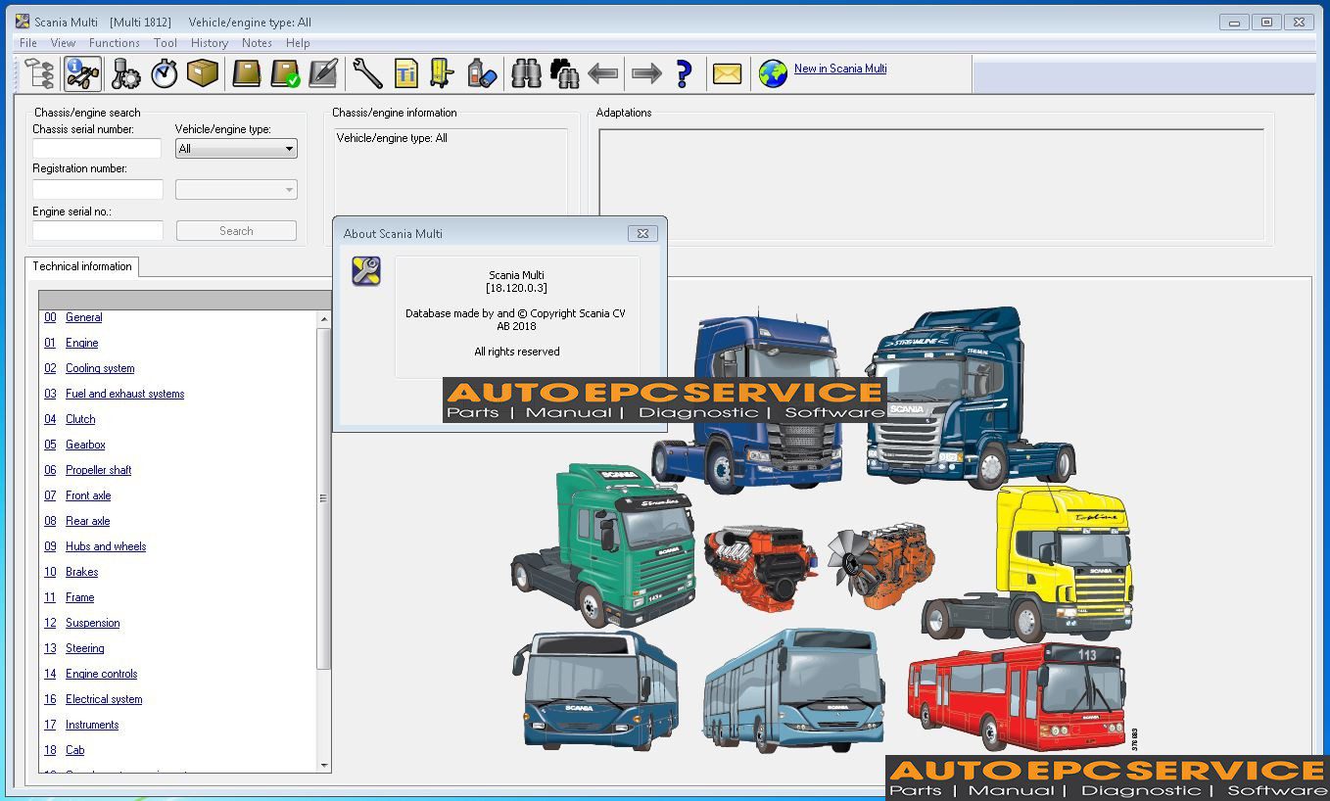The image size is (1330, 801).
Task: Open the yellow TI document icon
Action: click(x=405, y=73)
